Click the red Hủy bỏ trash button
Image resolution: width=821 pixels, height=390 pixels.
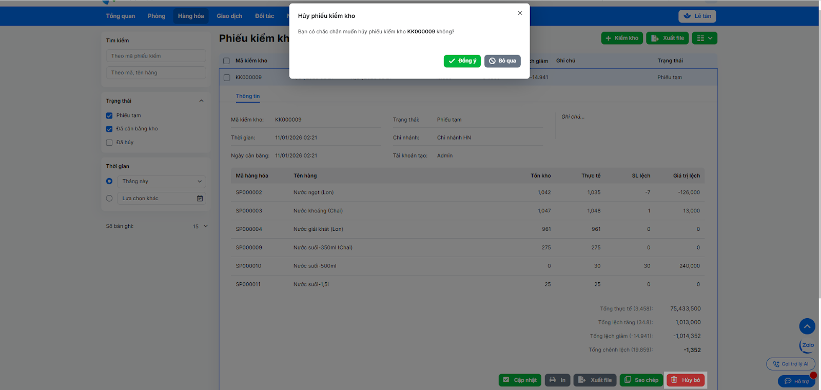point(686,380)
